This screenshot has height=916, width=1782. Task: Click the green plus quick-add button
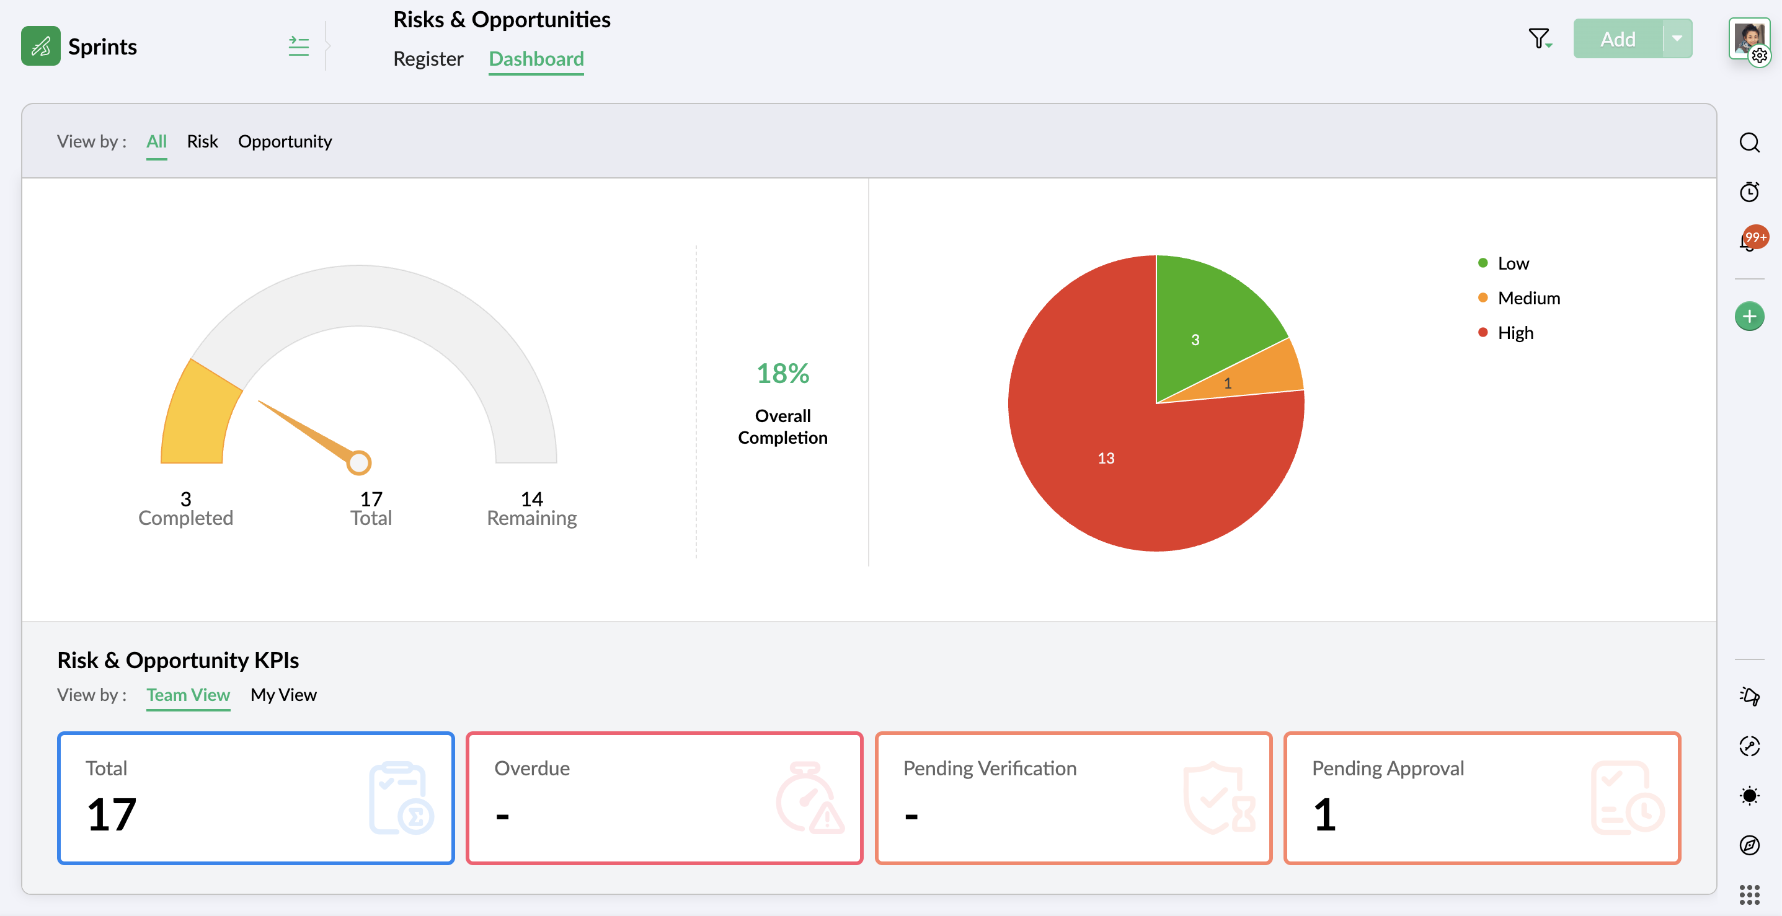pos(1749,317)
